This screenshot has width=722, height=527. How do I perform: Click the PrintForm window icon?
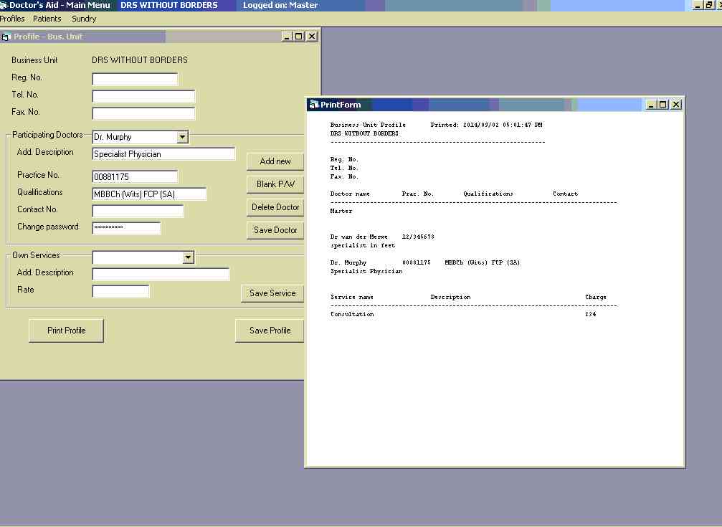[x=313, y=105]
